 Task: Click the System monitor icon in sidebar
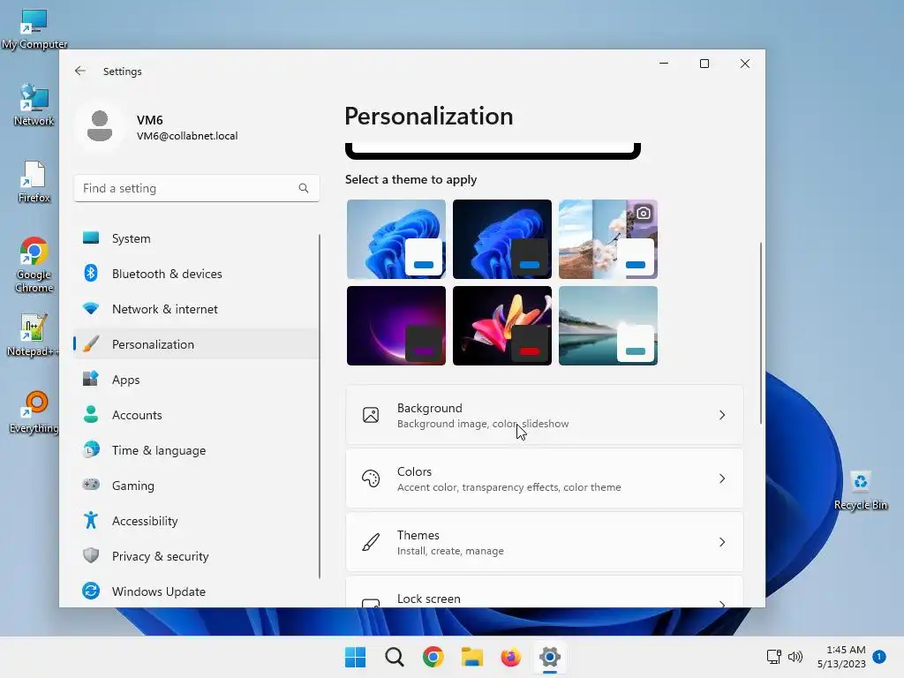[x=91, y=238]
